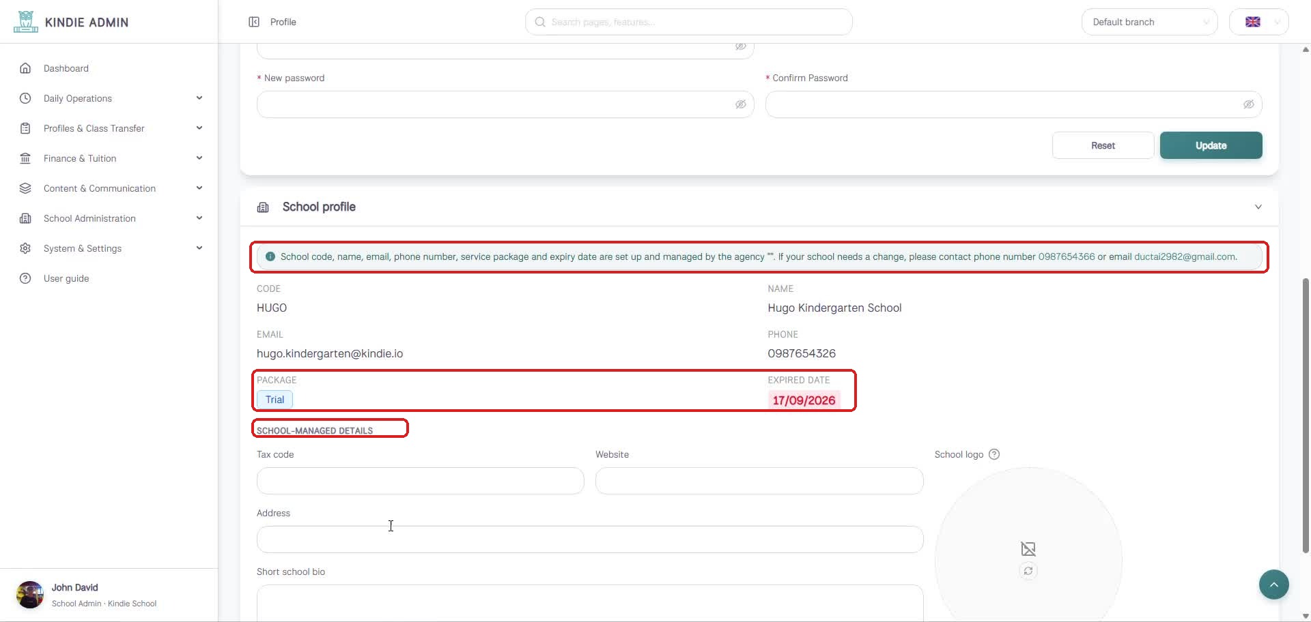The image size is (1311, 622).
Task: Show Confirm Password with the eye icon
Action: click(x=1248, y=104)
